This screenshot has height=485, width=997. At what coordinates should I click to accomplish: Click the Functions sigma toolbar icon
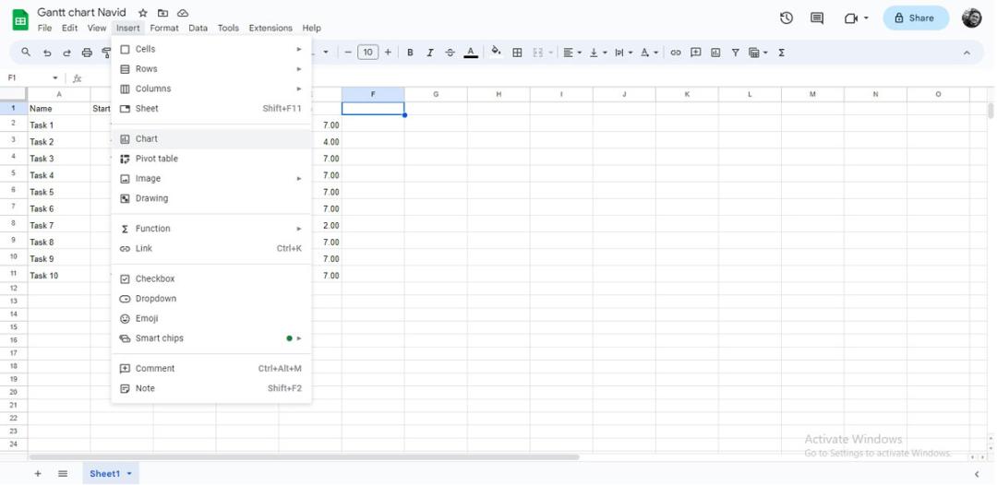[782, 53]
